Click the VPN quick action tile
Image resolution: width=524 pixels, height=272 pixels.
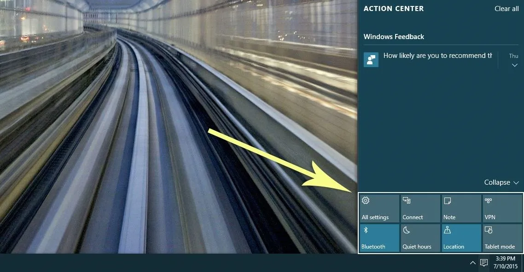tap(502, 208)
